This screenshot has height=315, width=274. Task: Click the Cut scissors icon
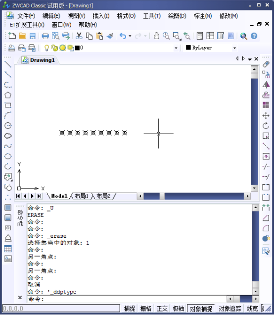79,36
